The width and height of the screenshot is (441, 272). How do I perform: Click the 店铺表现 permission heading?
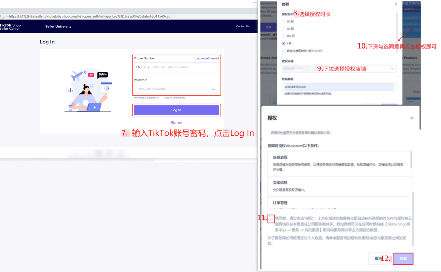point(280,157)
